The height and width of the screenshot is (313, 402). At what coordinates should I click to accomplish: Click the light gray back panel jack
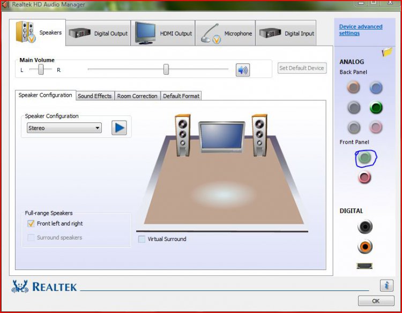click(354, 127)
